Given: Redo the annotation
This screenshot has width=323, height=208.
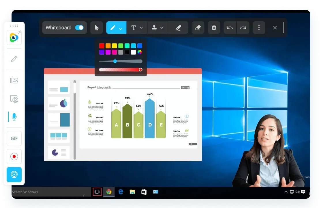Looking at the screenshot, I should [243, 28].
